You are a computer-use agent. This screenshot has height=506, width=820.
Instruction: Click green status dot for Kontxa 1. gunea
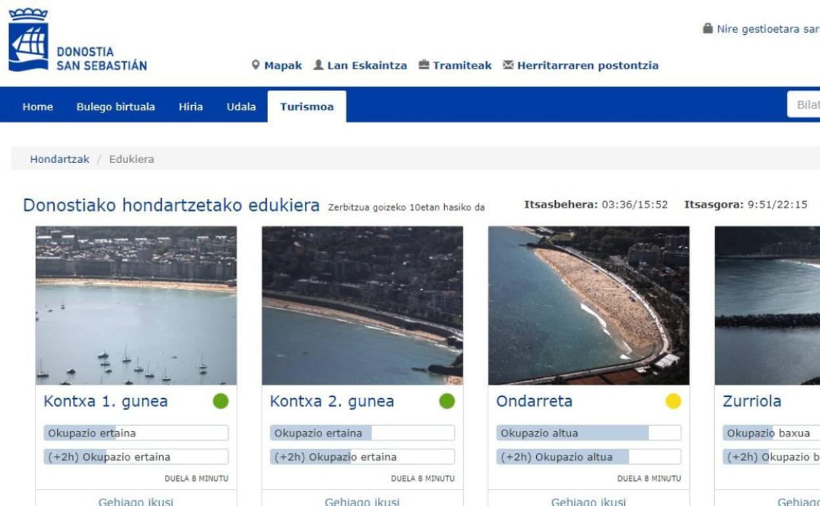tap(221, 402)
